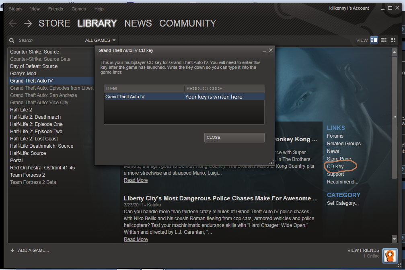Read More of Liberty City article
Screen dimensions: 405x270
click(136, 239)
